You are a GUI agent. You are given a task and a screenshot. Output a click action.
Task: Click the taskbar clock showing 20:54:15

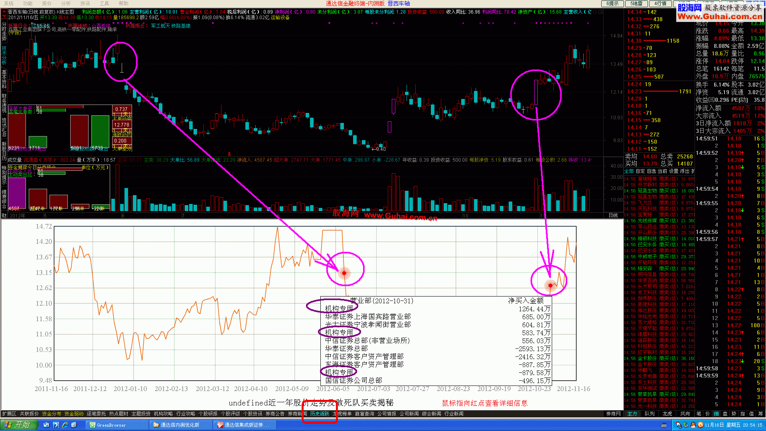click(752, 425)
